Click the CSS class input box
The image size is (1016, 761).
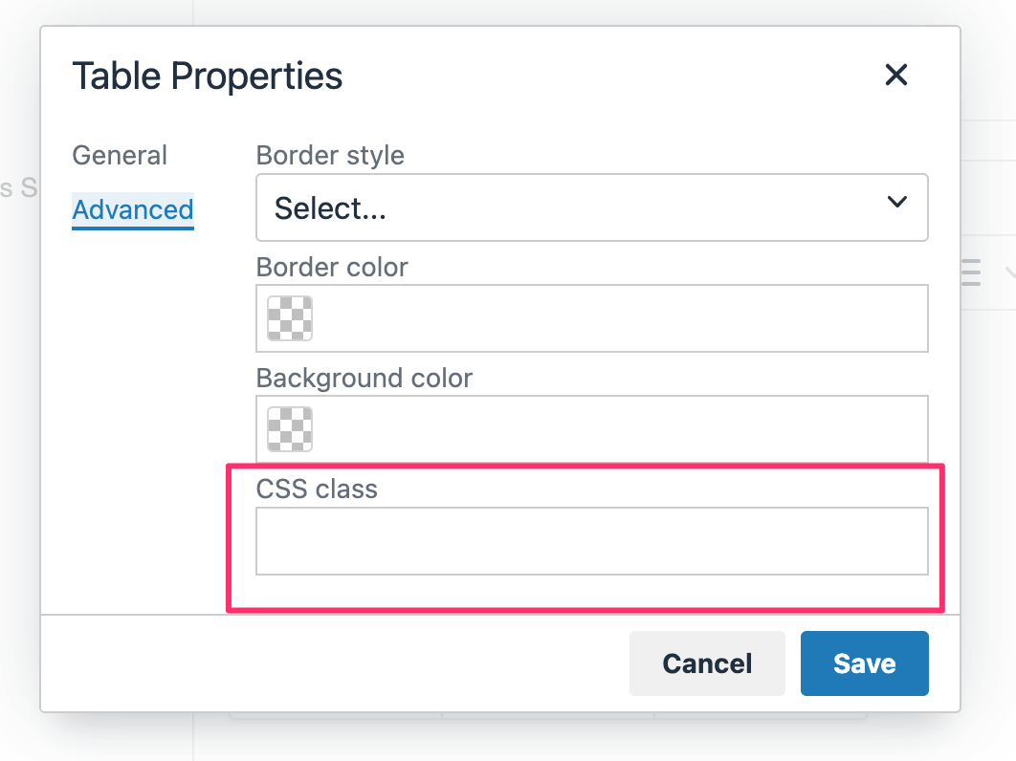[x=591, y=541]
